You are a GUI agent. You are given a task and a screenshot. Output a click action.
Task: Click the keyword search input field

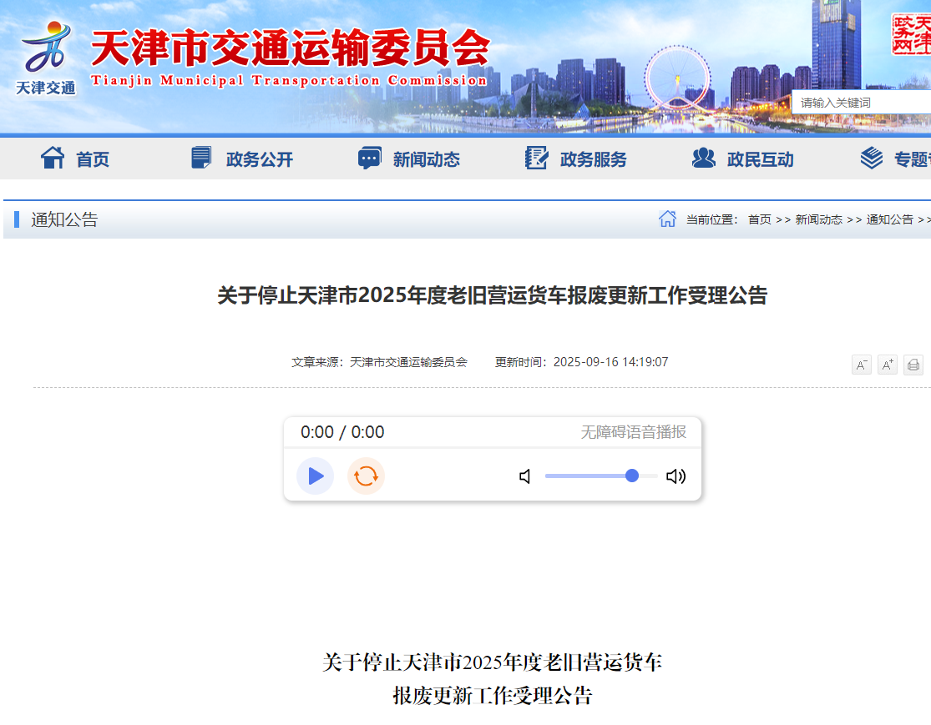[860, 103]
